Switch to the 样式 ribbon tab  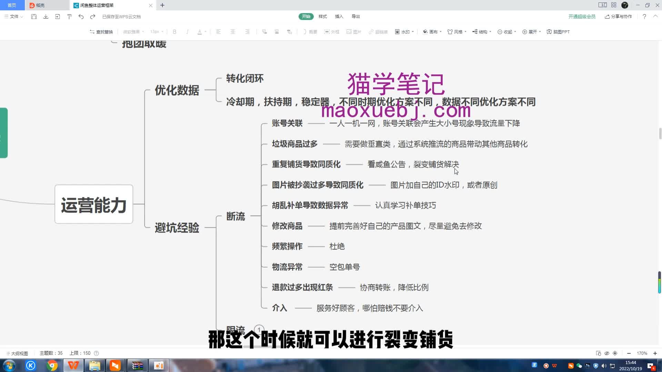[x=322, y=16]
